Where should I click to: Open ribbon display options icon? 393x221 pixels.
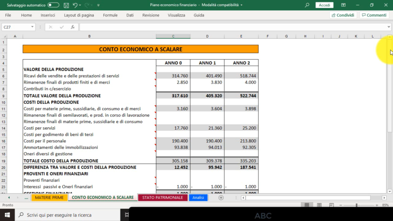point(343,5)
